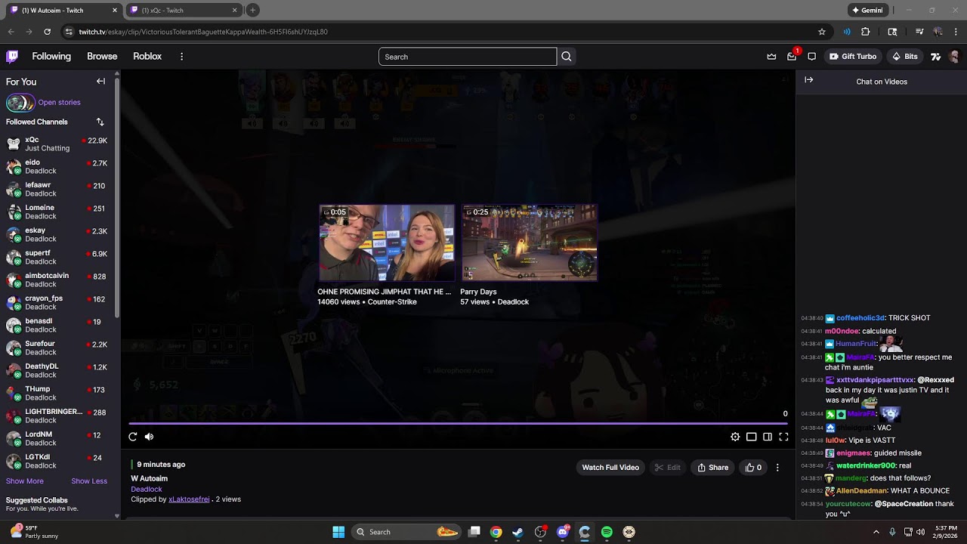The height and width of the screenshot is (544, 967).
Task: Toggle theatre mode on the player
Action: (752, 437)
